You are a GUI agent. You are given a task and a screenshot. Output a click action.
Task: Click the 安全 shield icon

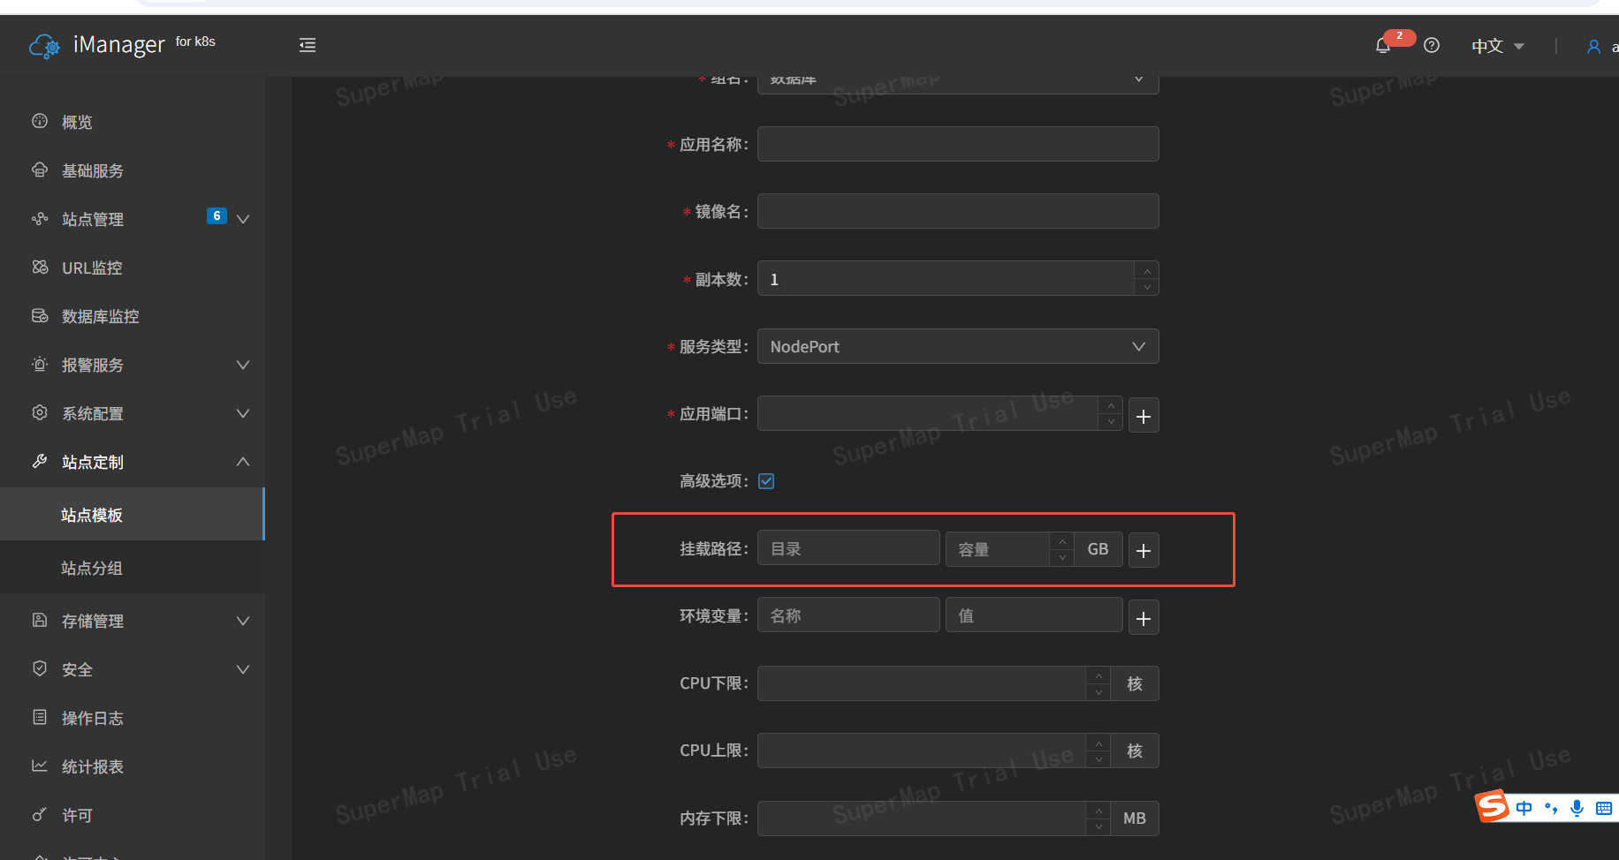tap(40, 668)
